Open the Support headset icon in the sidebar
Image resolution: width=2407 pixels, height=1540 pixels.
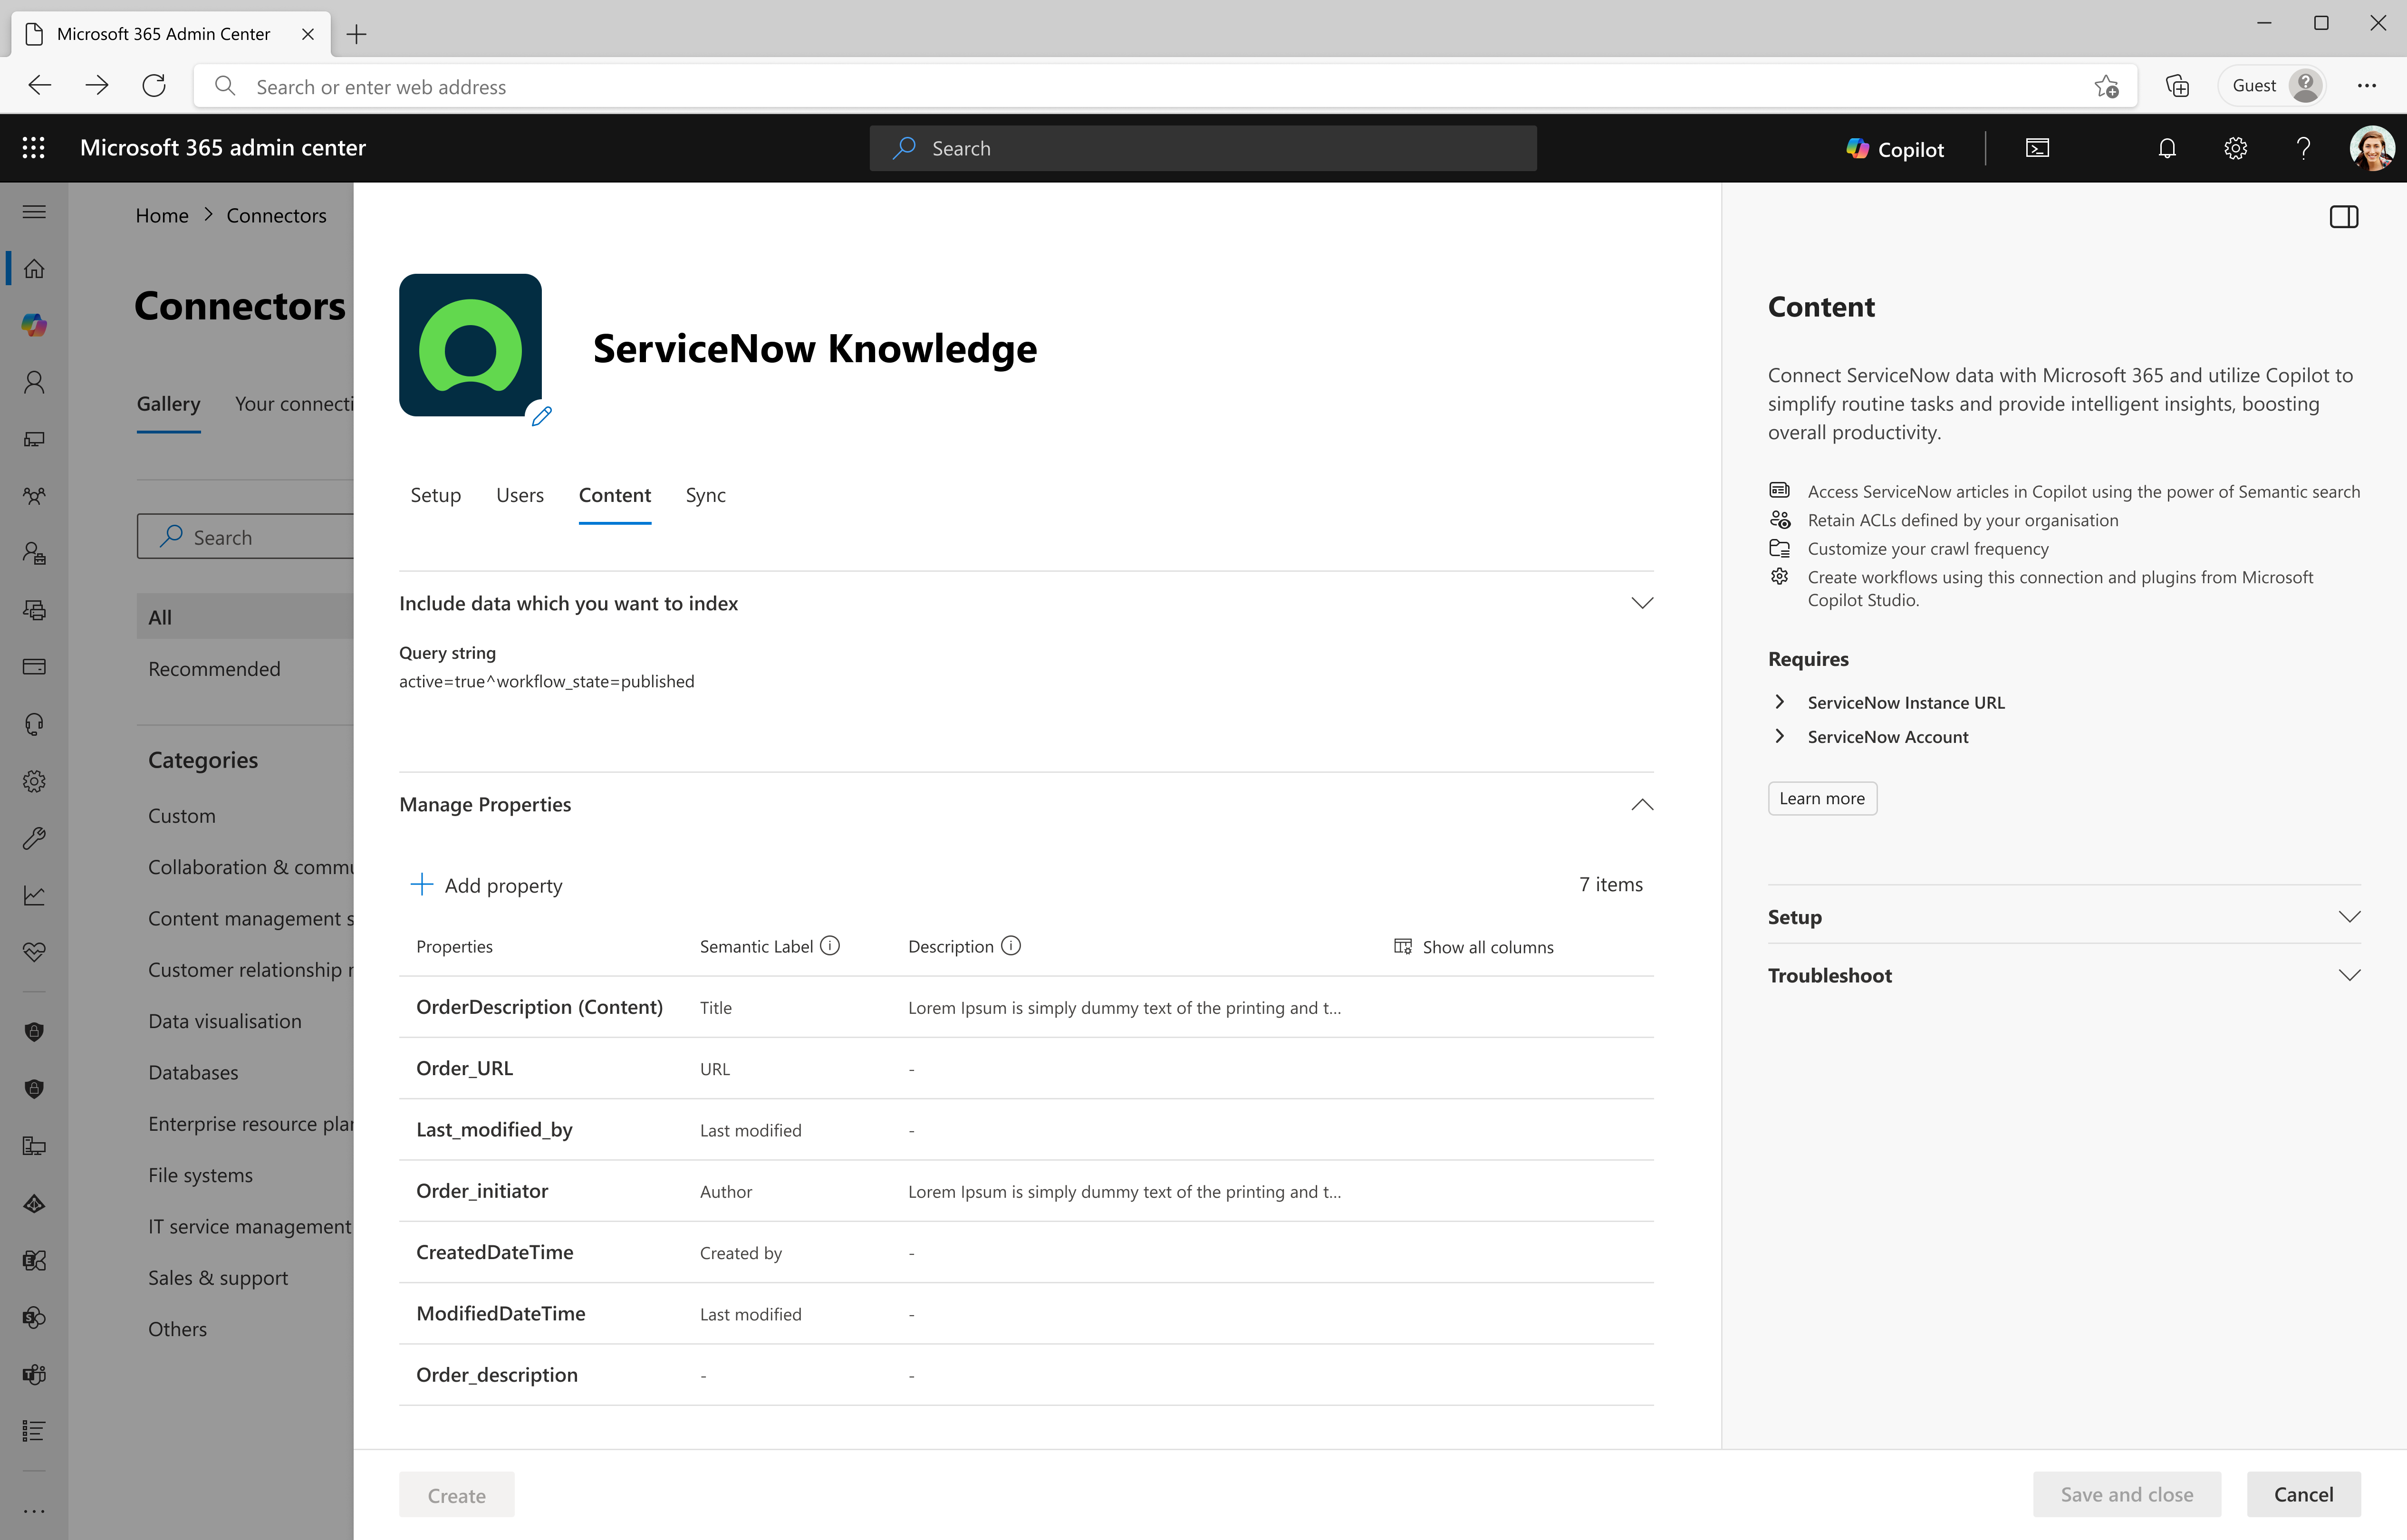[x=34, y=723]
